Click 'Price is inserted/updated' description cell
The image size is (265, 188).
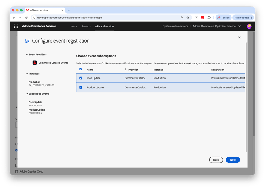pyautogui.click(x=228, y=78)
